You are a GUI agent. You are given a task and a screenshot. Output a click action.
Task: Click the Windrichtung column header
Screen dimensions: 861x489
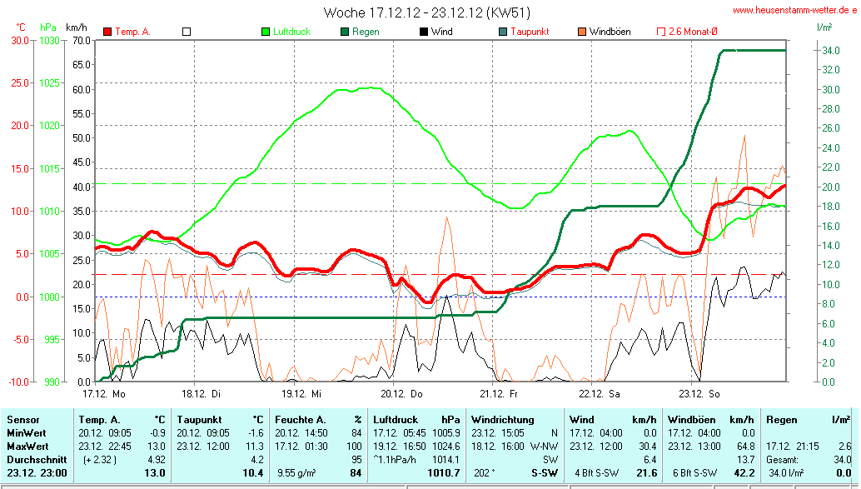click(x=502, y=420)
